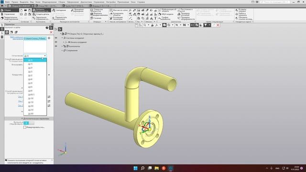Expand Компоненты tree node
306x172 pixels.
tap(62, 46)
